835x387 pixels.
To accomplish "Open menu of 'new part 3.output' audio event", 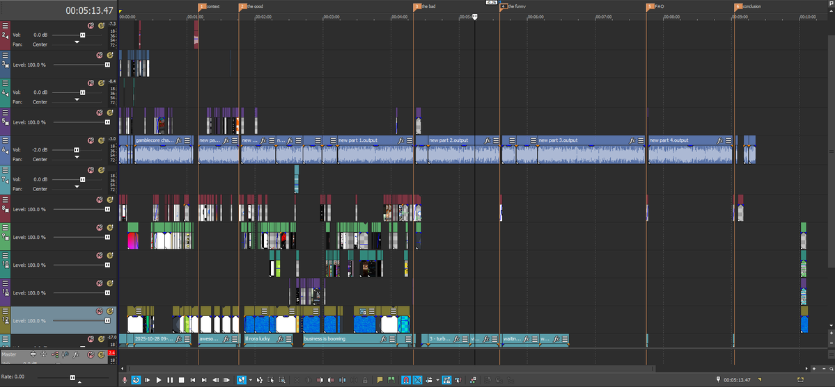I will (x=641, y=140).
